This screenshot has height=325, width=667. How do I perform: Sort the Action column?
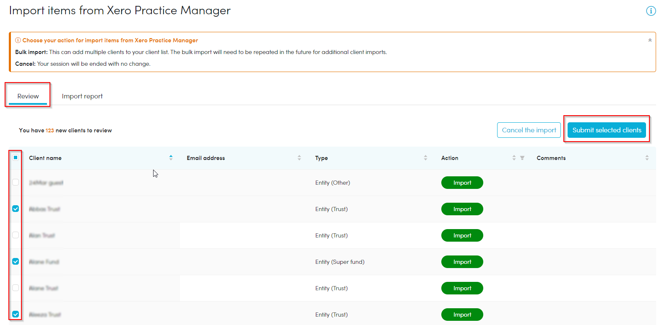tap(514, 158)
